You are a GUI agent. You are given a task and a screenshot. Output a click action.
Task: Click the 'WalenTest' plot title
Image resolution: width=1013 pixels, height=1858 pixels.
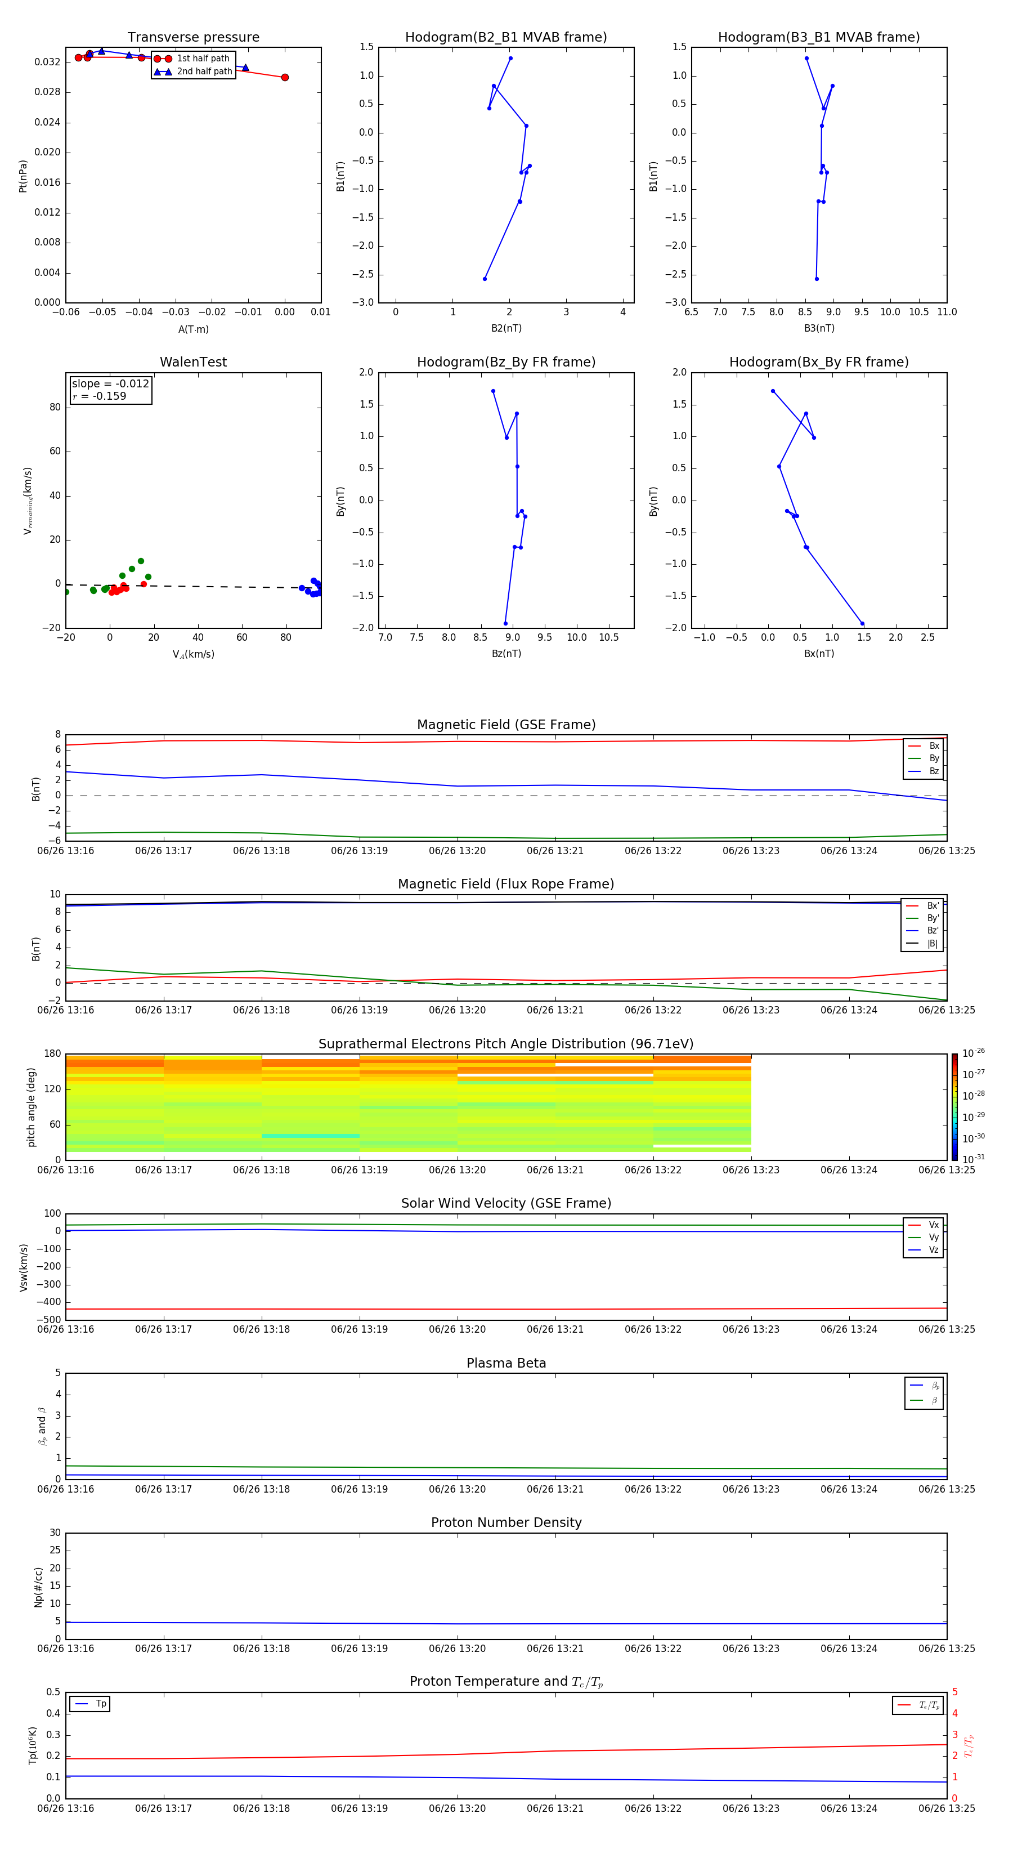[x=193, y=362]
